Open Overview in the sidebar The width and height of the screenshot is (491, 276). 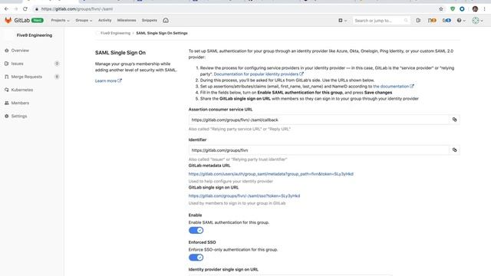tap(20, 51)
